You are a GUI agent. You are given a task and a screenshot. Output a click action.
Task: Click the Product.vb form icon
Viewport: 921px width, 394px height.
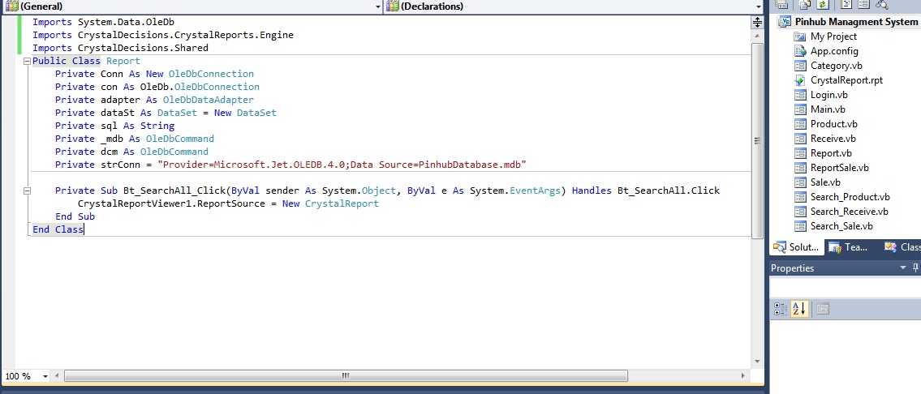point(799,124)
